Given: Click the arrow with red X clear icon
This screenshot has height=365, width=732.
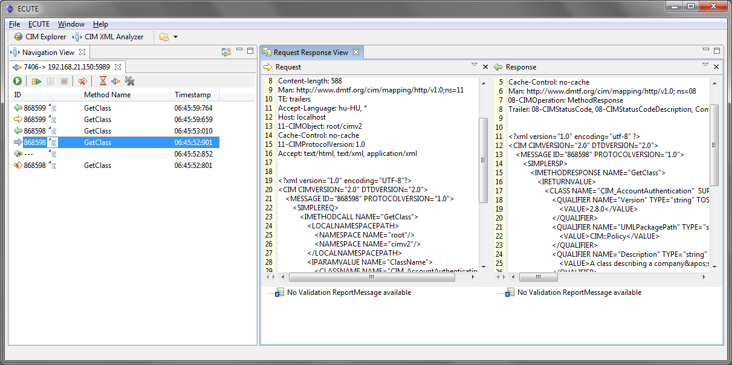Looking at the screenshot, I should (x=82, y=81).
